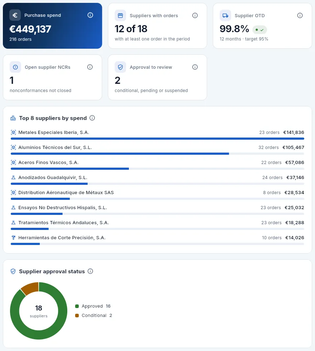Open supplier Metales Especiales Iberia, S.A.
The width and height of the screenshot is (315, 351).
pos(54,133)
